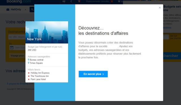The height and width of the screenshot is (105, 181).
Task: Select Holiday Inn Express favorite hotel
Action: tap(40, 73)
